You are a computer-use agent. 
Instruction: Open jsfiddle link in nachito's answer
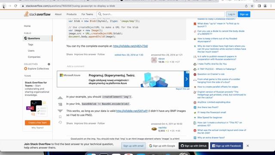pos(132,111)
